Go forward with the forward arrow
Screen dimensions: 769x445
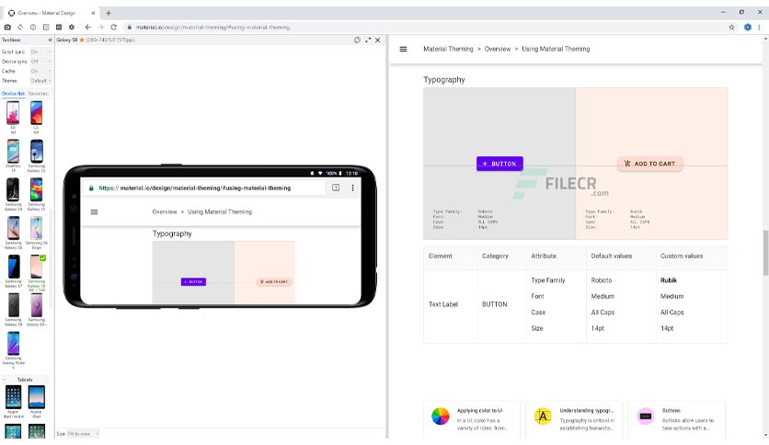100,28
